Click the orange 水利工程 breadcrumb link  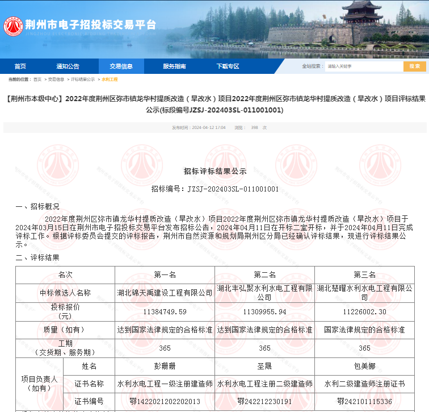pos(110,80)
